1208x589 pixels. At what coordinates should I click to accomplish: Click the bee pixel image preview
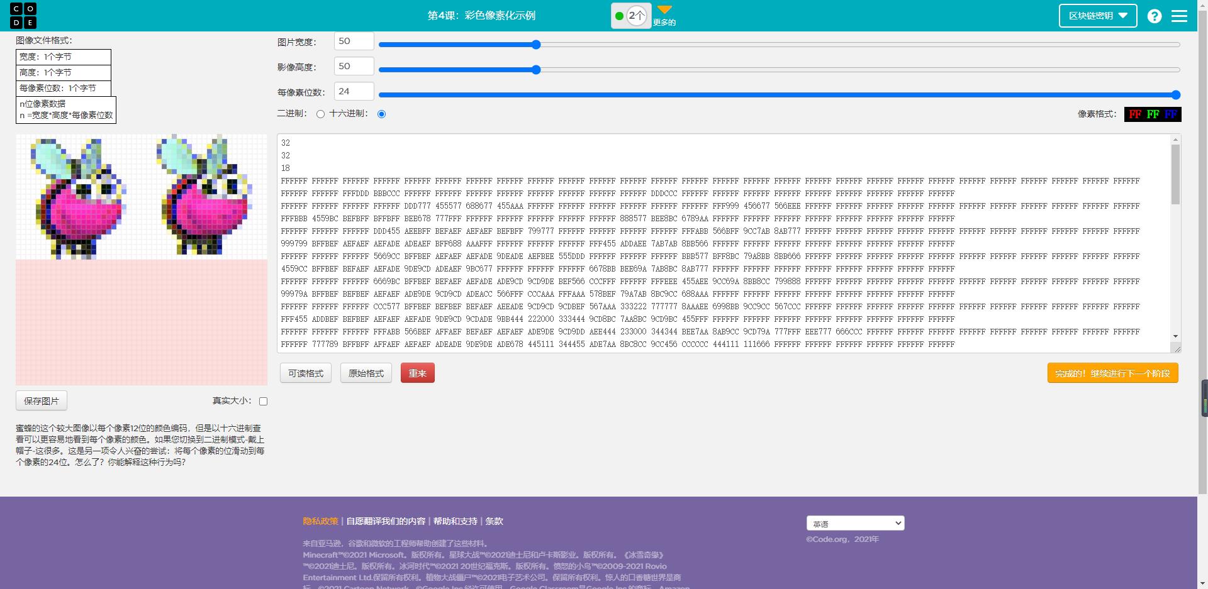[142, 260]
